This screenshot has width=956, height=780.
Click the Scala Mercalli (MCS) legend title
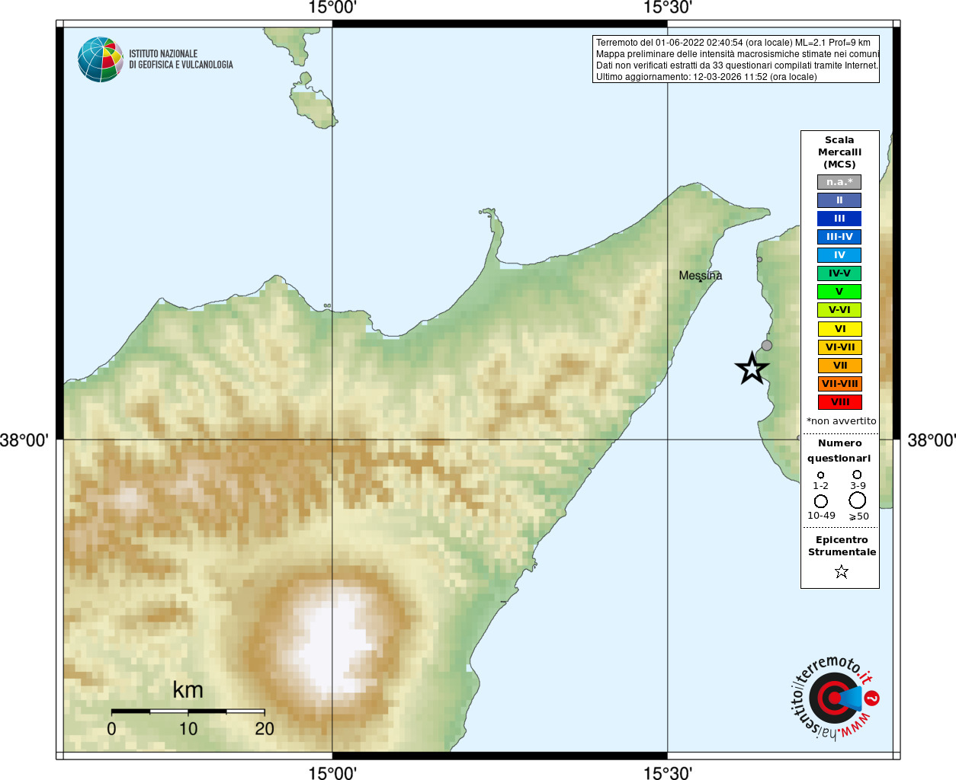click(x=839, y=152)
